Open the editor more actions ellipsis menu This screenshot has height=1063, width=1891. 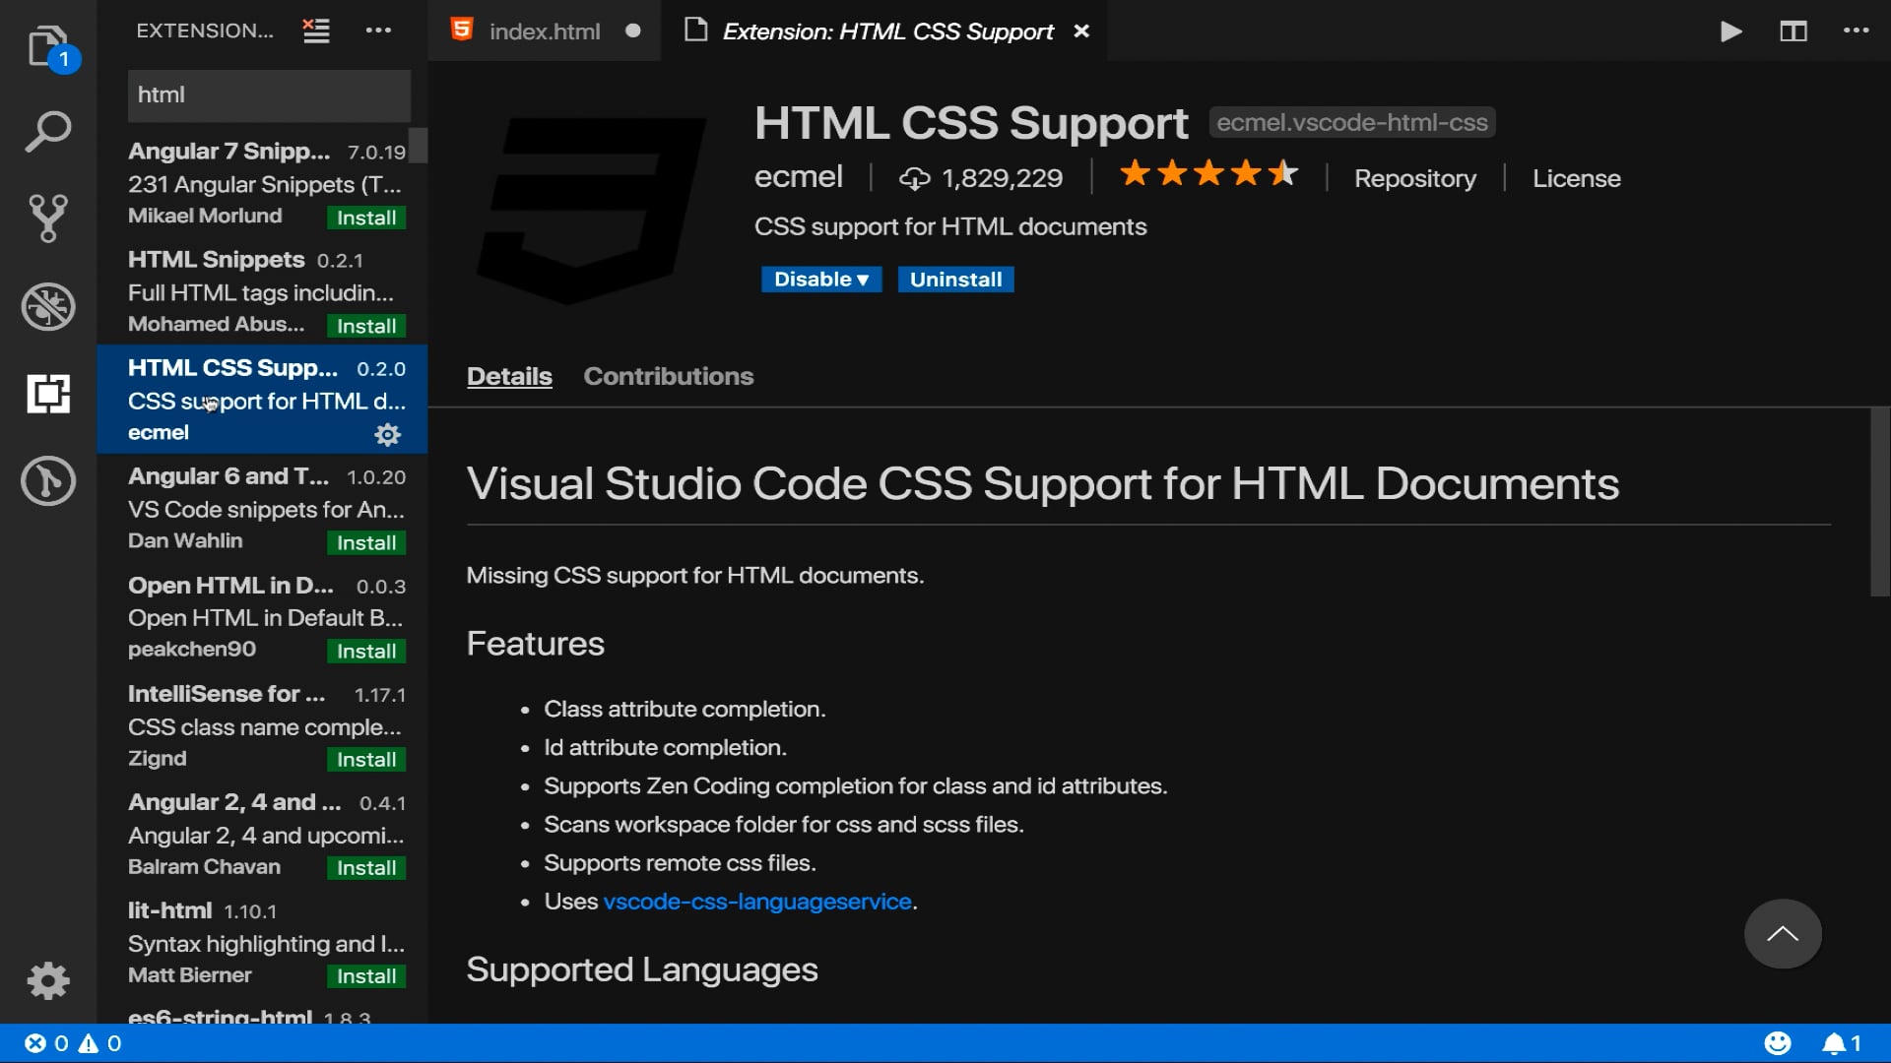coord(1856,31)
